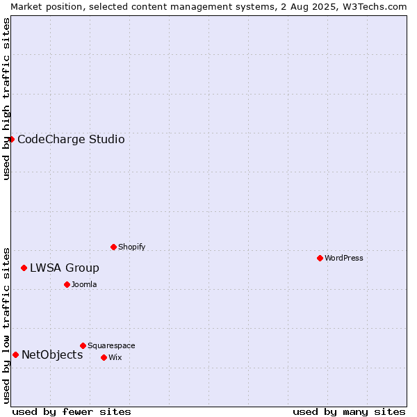The image size is (417, 417).
Task: Click the 'used by high traffic sites' axis label
Action: click(x=6, y=99)
